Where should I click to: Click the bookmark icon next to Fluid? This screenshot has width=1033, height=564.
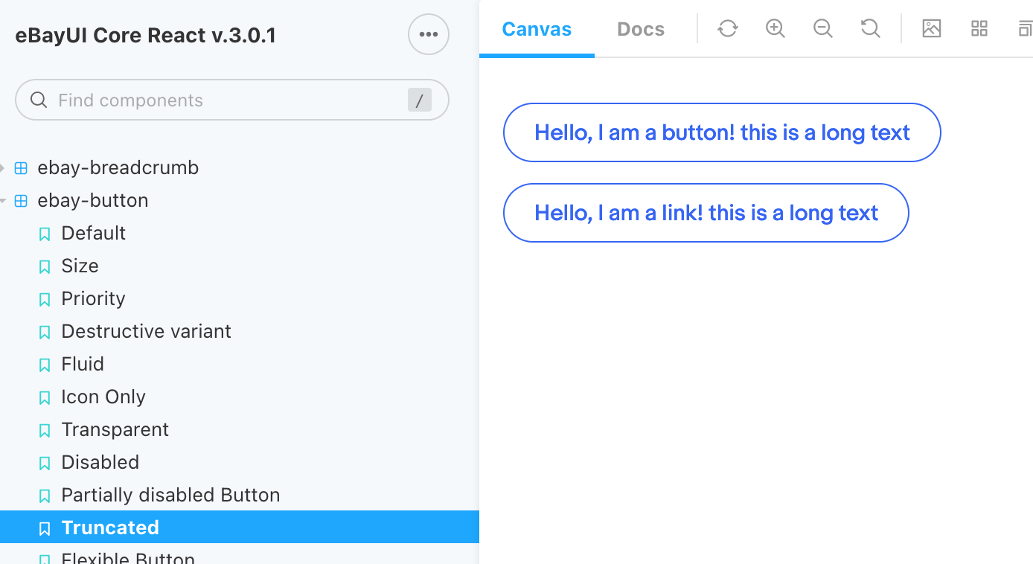(x=45, y=365)
